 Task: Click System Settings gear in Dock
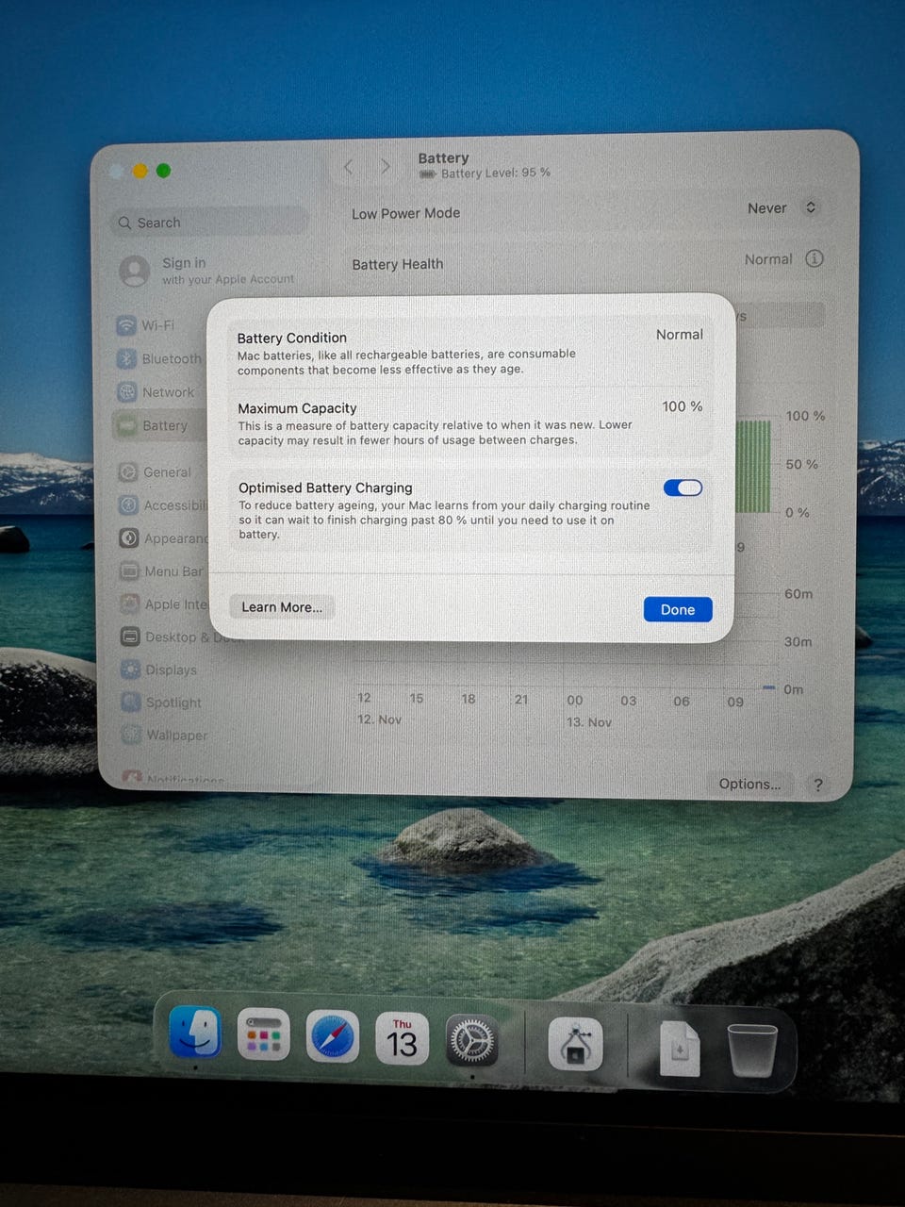470,1041
